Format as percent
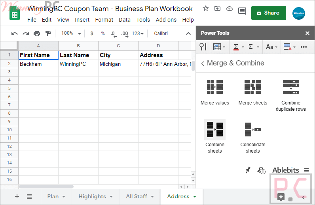The height and width of the screenshot is (205, 315). tap(103, 33)
